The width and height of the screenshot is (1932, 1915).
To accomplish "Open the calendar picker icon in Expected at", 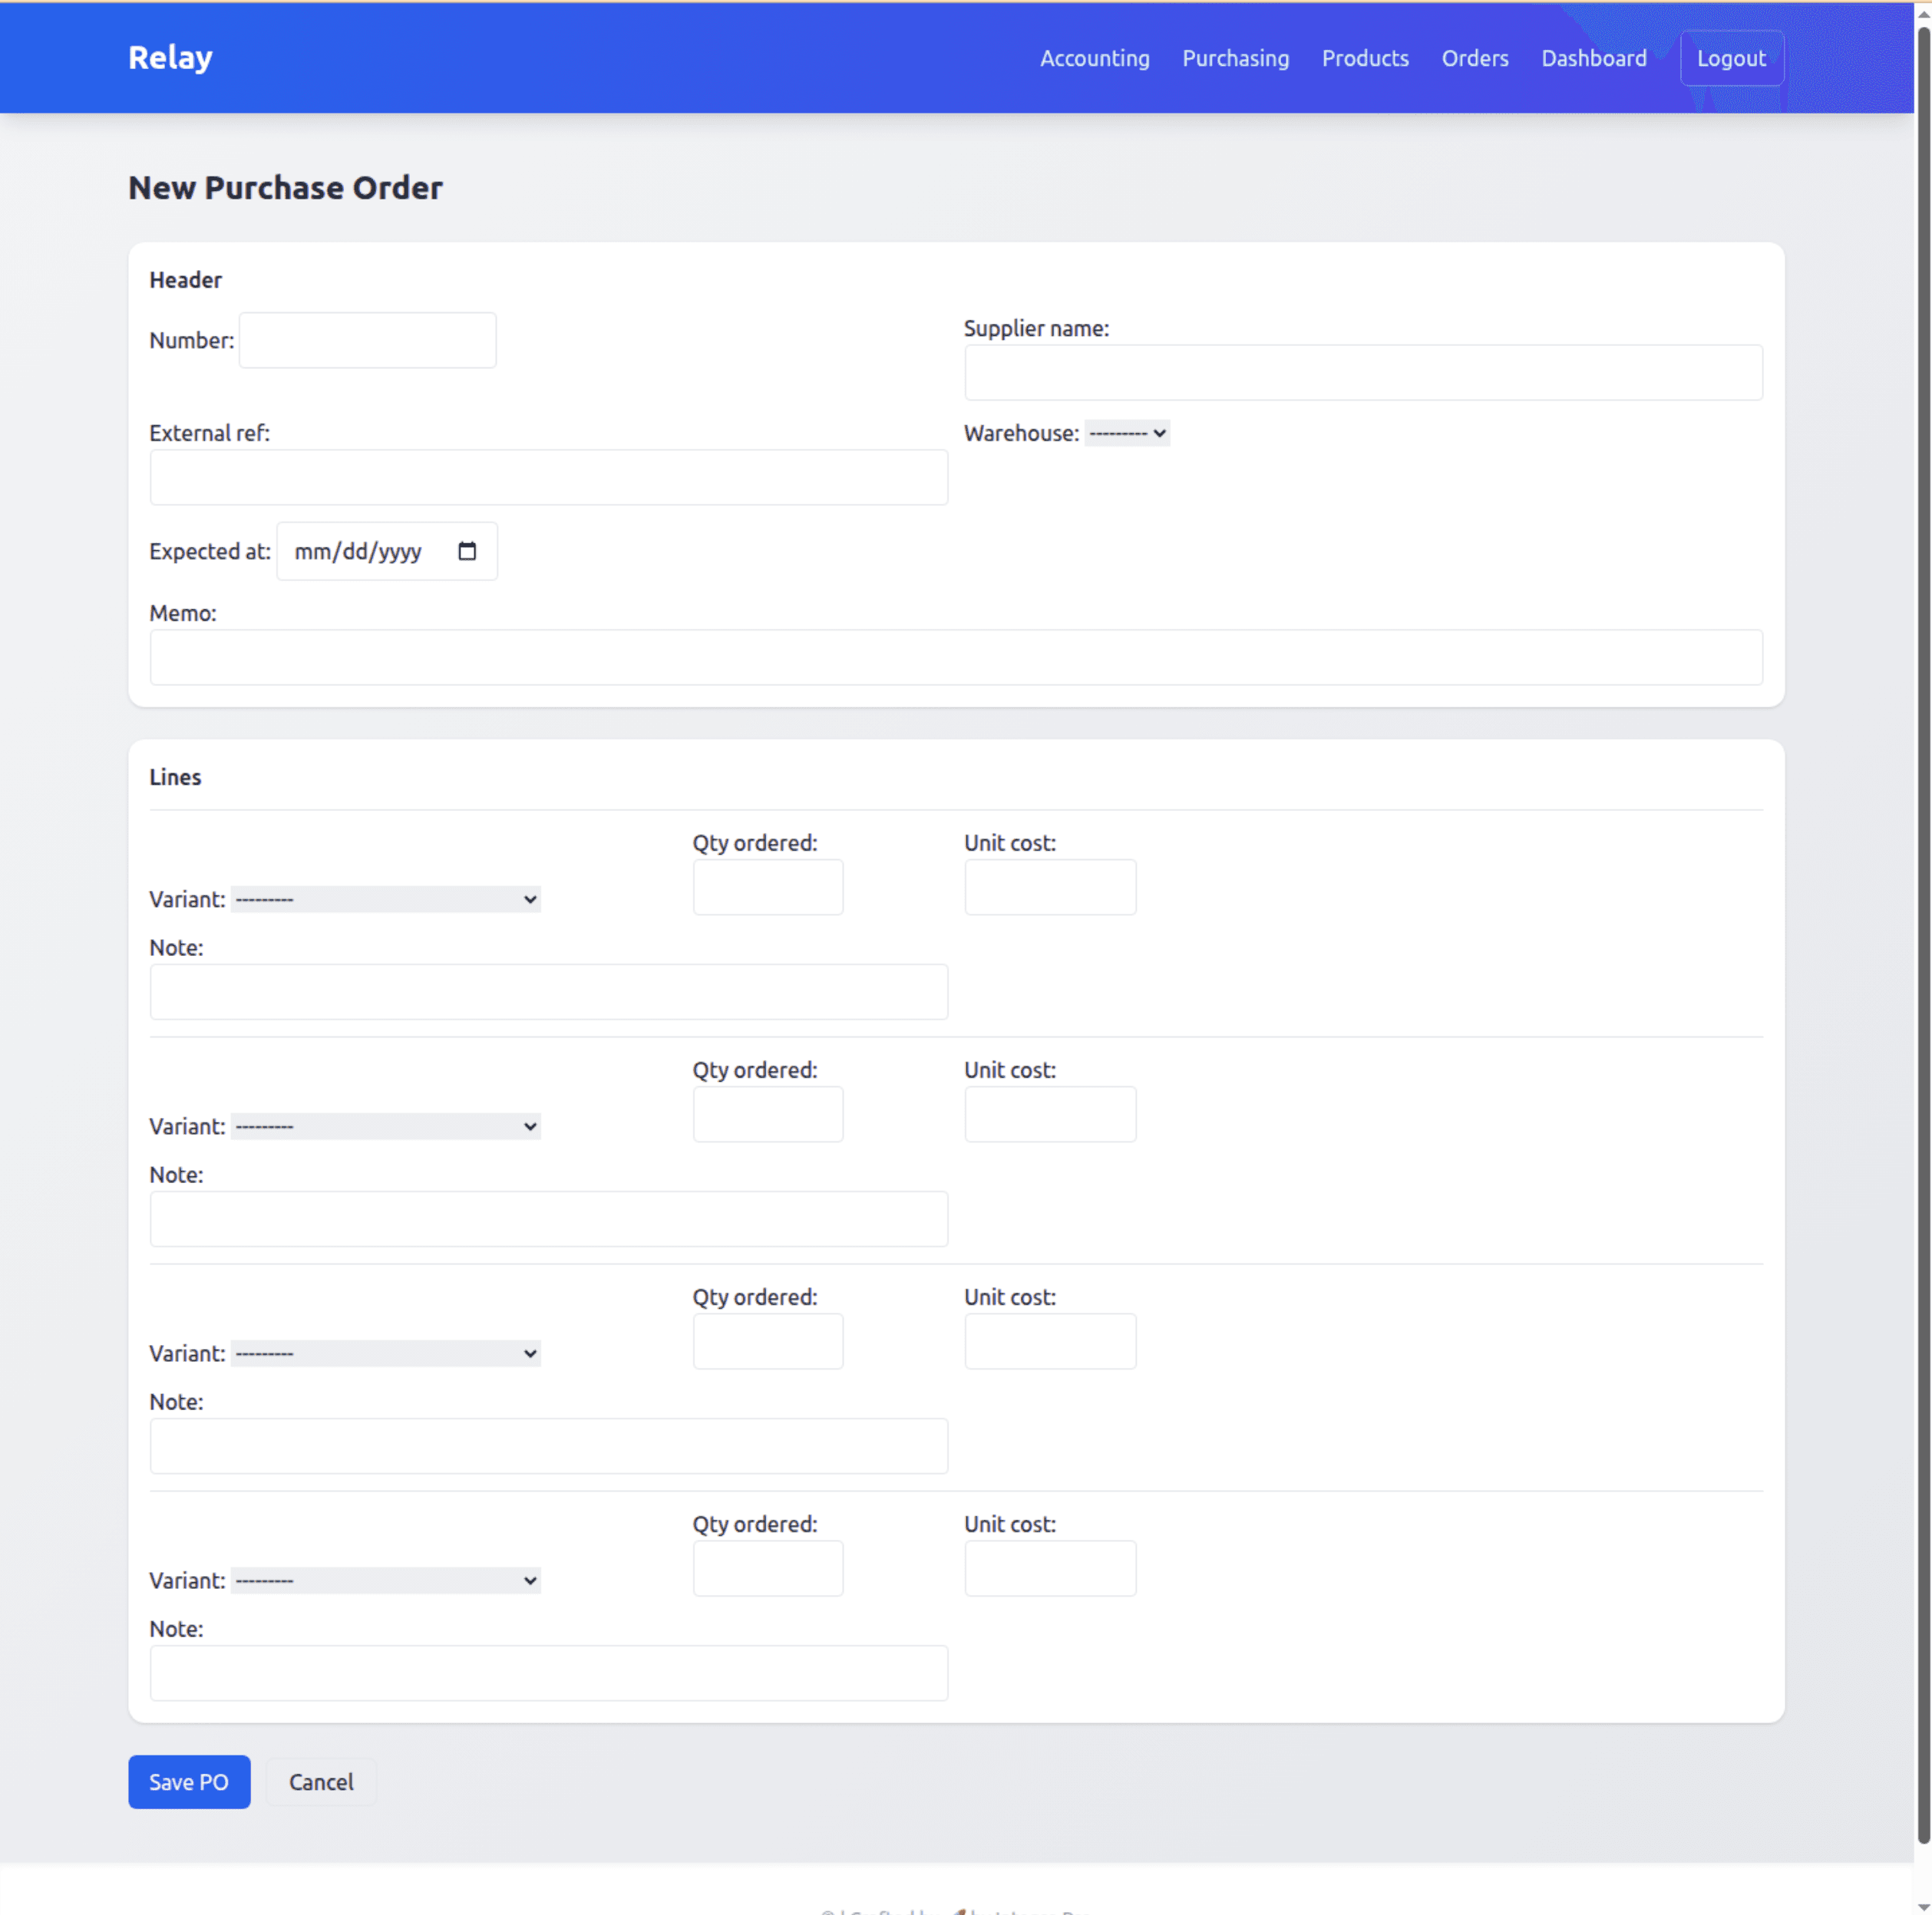I will click(467, 551).
